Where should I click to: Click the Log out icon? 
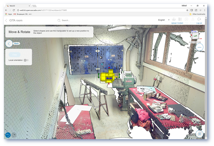199,20
